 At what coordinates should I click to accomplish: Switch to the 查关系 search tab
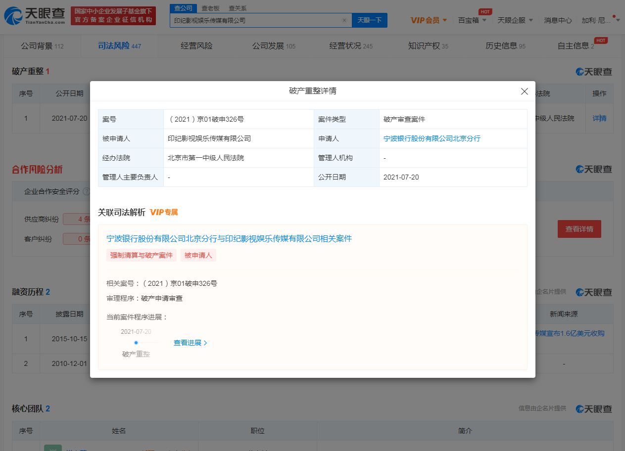[x=238, y=8]
